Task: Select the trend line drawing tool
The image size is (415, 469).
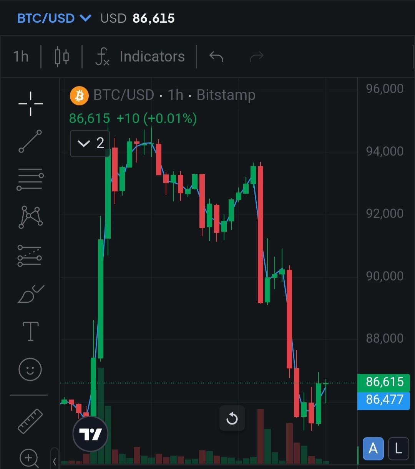Action: pos(30,141)
